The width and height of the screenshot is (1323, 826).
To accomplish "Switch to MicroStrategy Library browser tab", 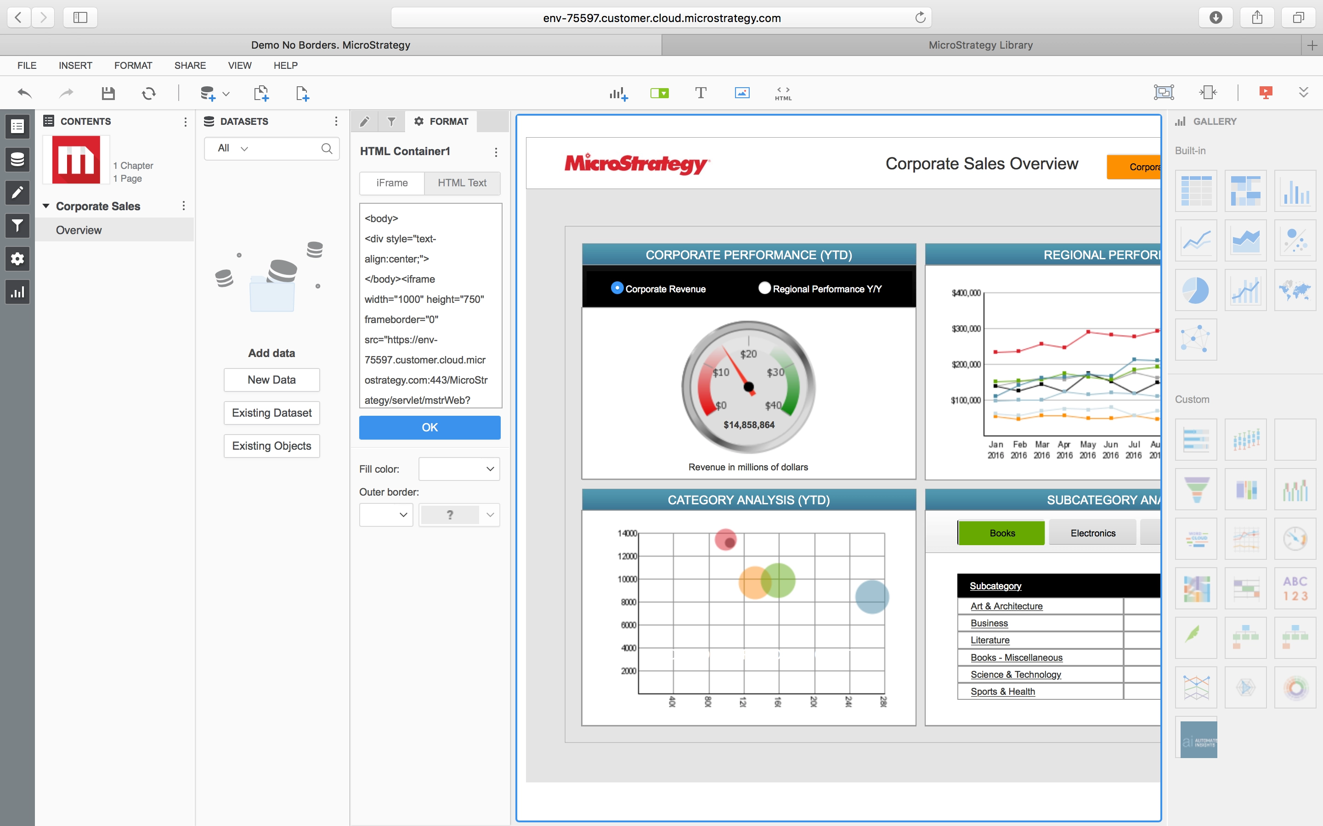I will (x=980, y=45).
